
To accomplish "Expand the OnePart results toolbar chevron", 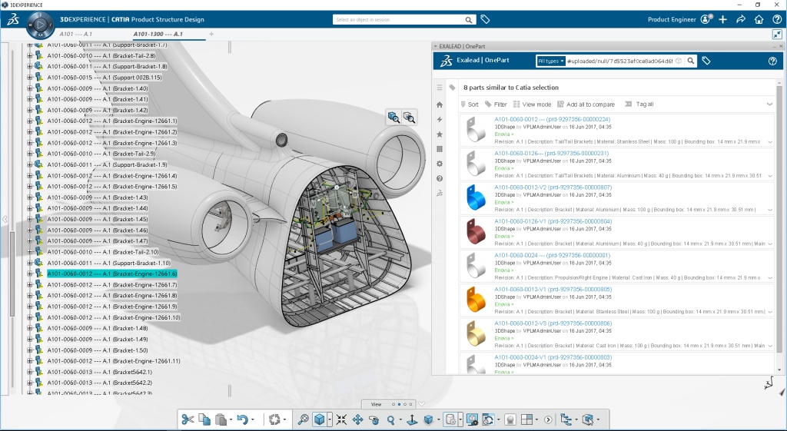I will (x=769, y=104).
